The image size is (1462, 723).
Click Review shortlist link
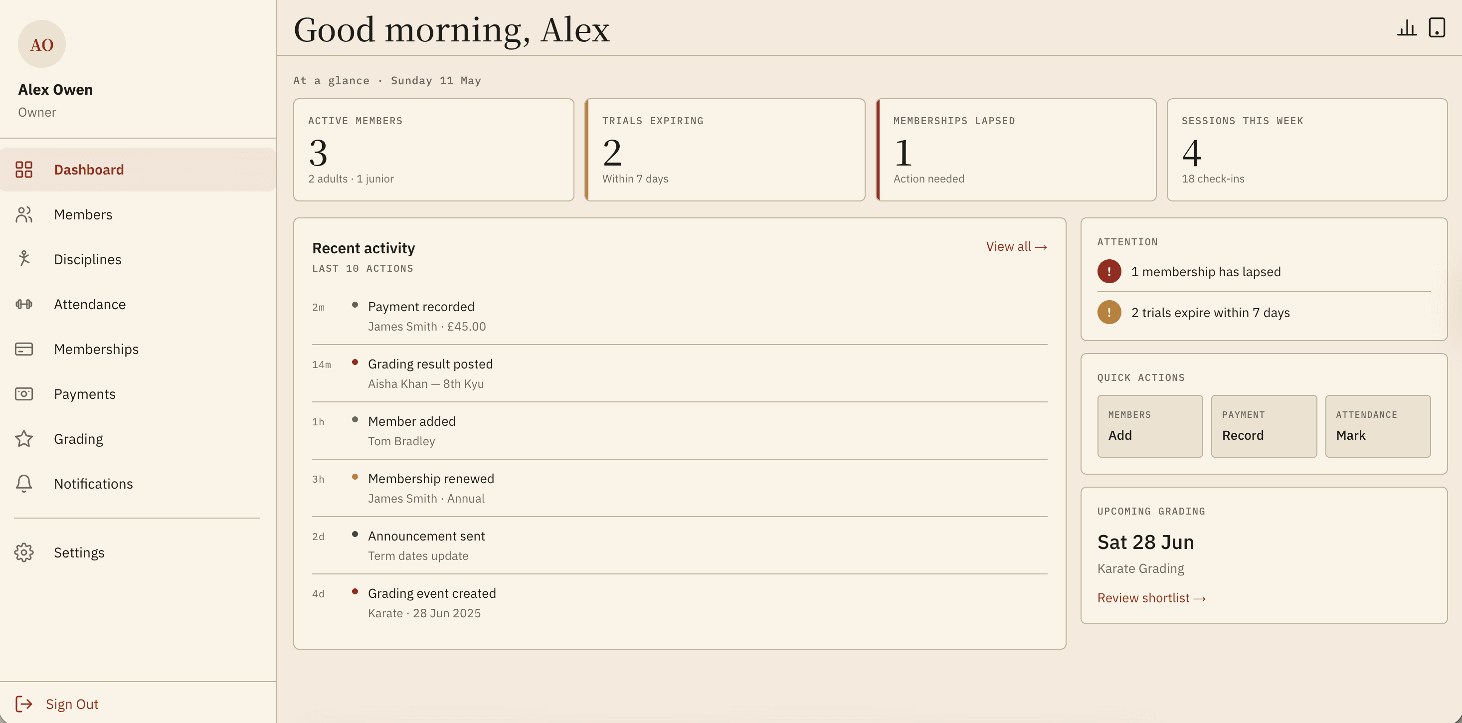1151,597
